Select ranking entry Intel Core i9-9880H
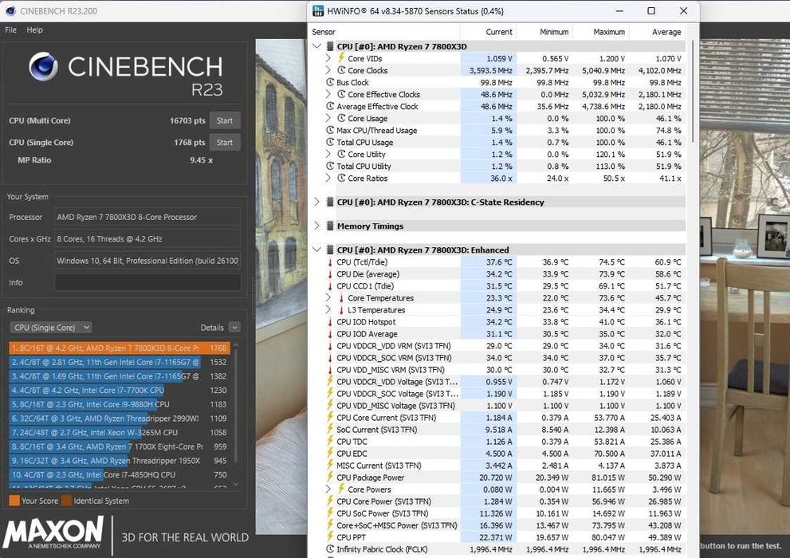 click(120, 404)
